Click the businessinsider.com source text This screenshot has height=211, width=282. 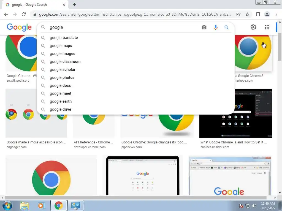click(215, 147)
